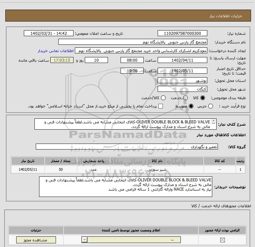Click the general description text area
This screenshot has width=255, height=247.
coord(126,124)
